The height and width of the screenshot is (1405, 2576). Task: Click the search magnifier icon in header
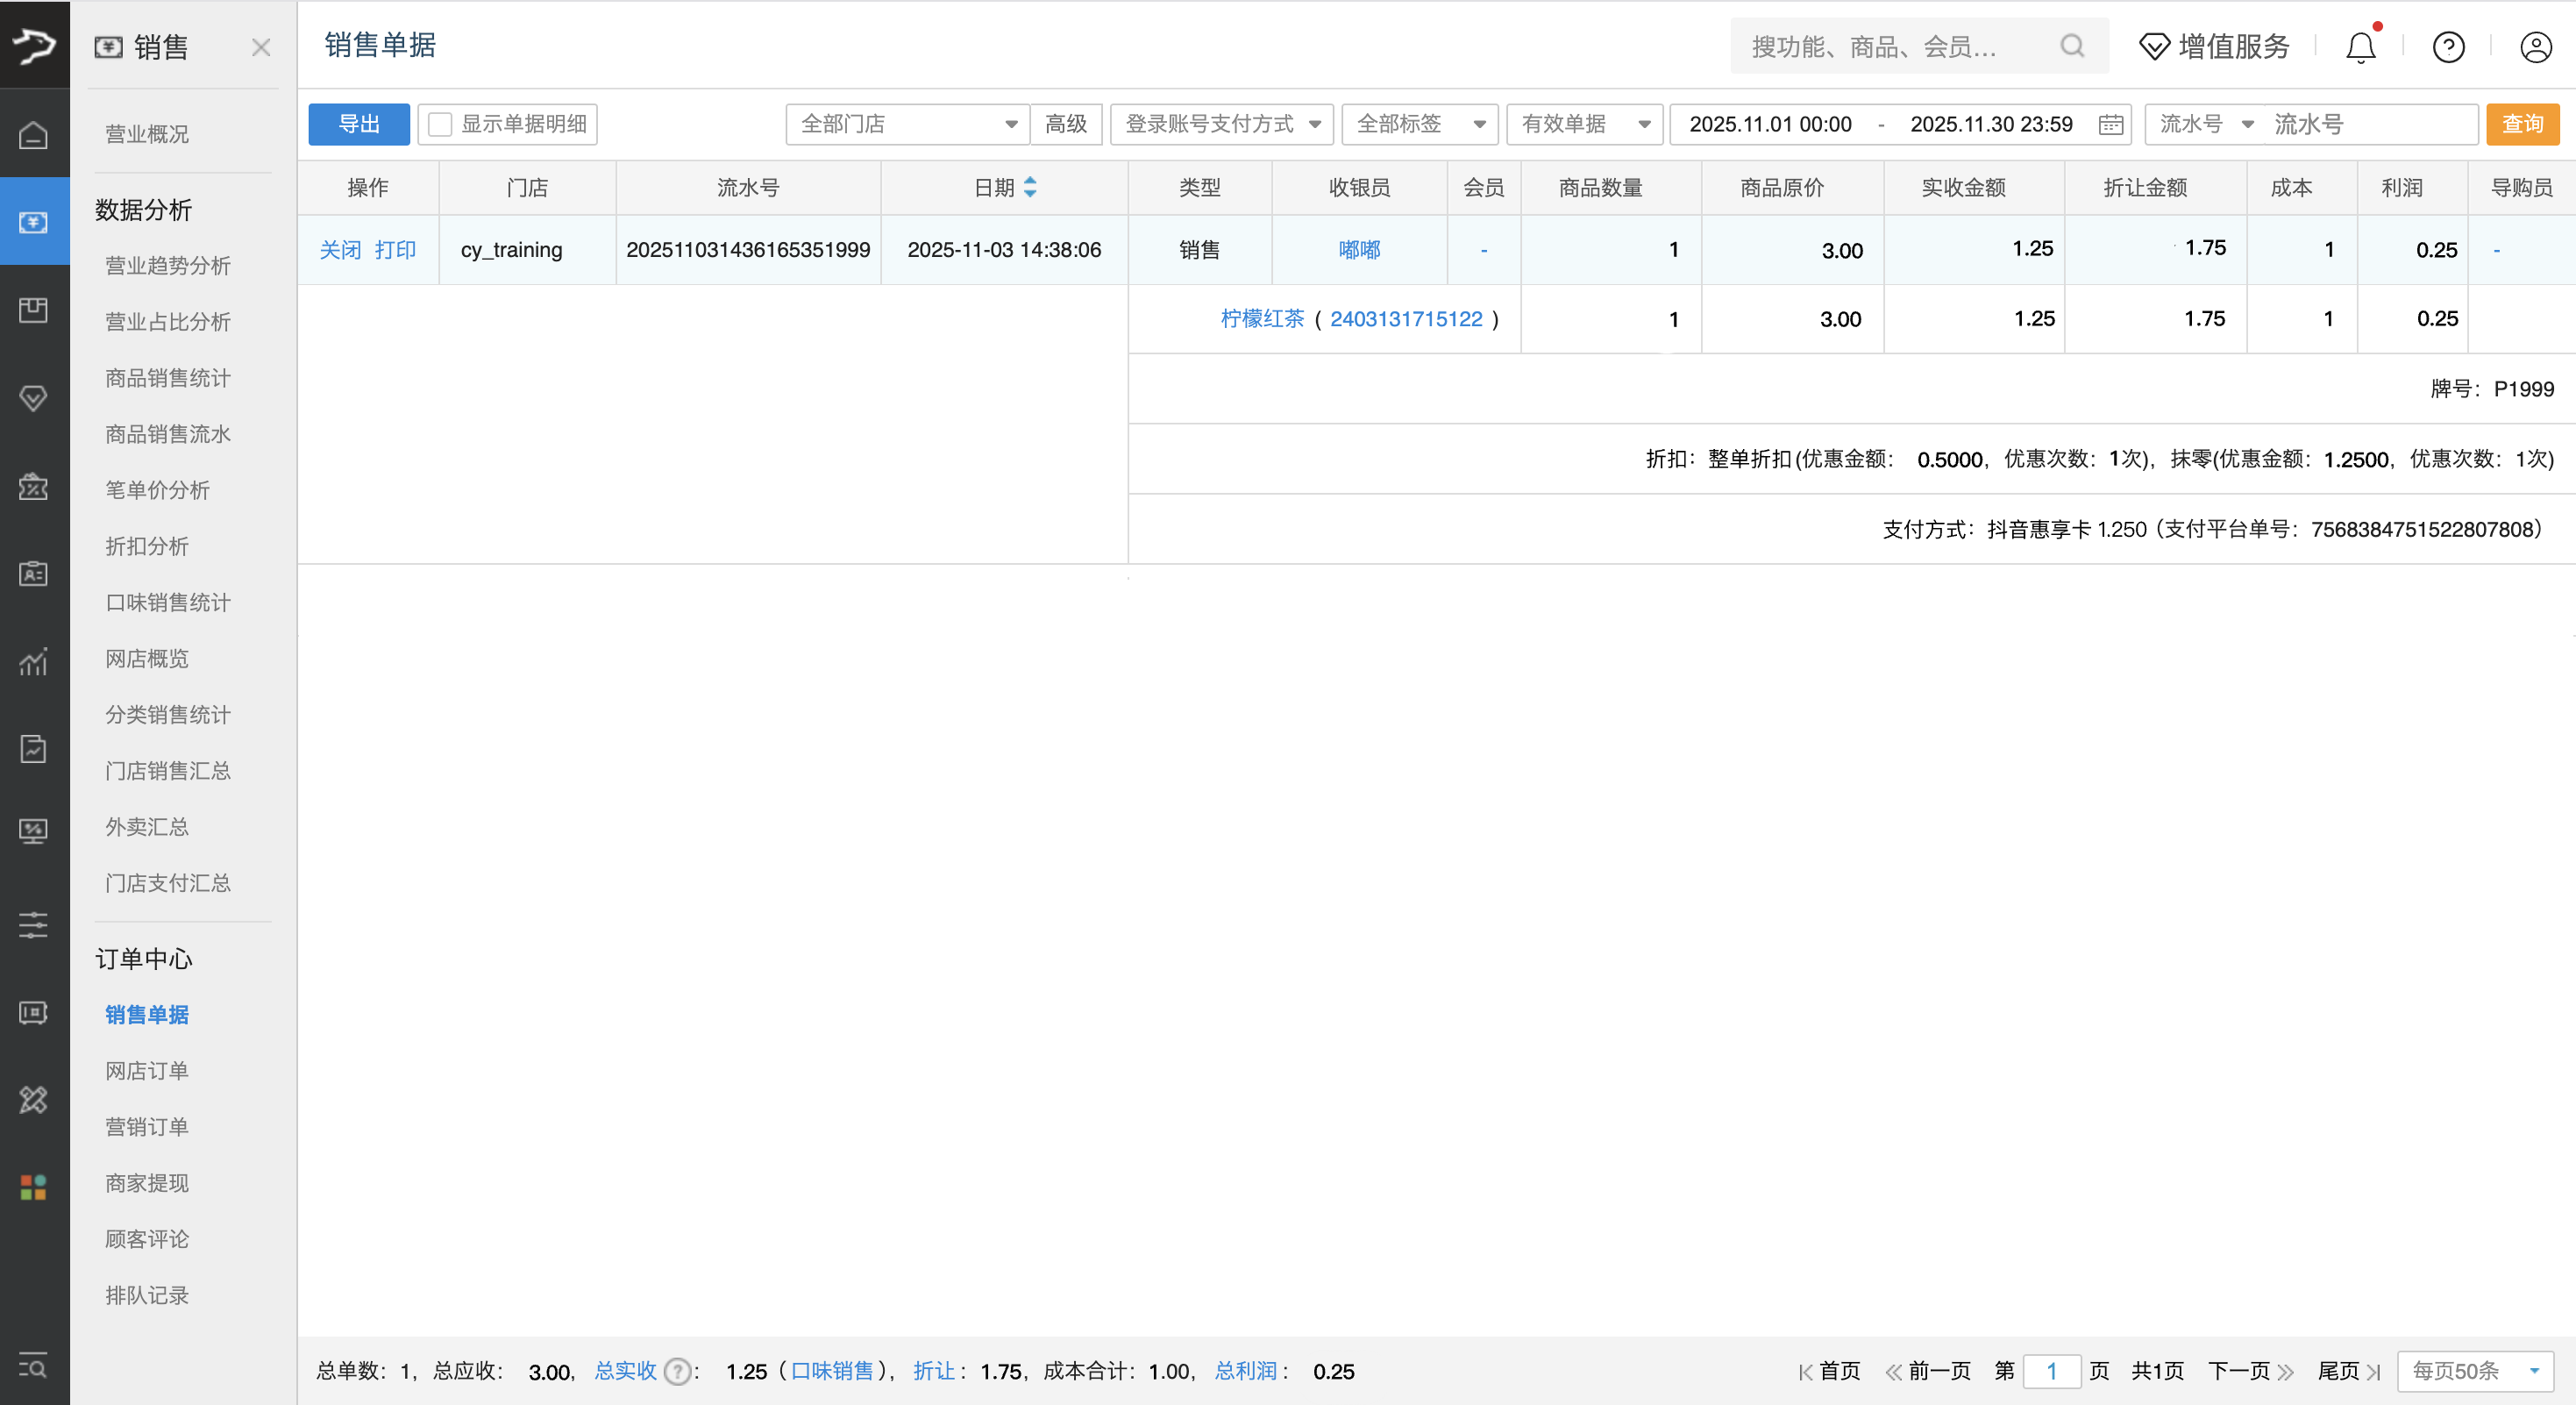2072,46
